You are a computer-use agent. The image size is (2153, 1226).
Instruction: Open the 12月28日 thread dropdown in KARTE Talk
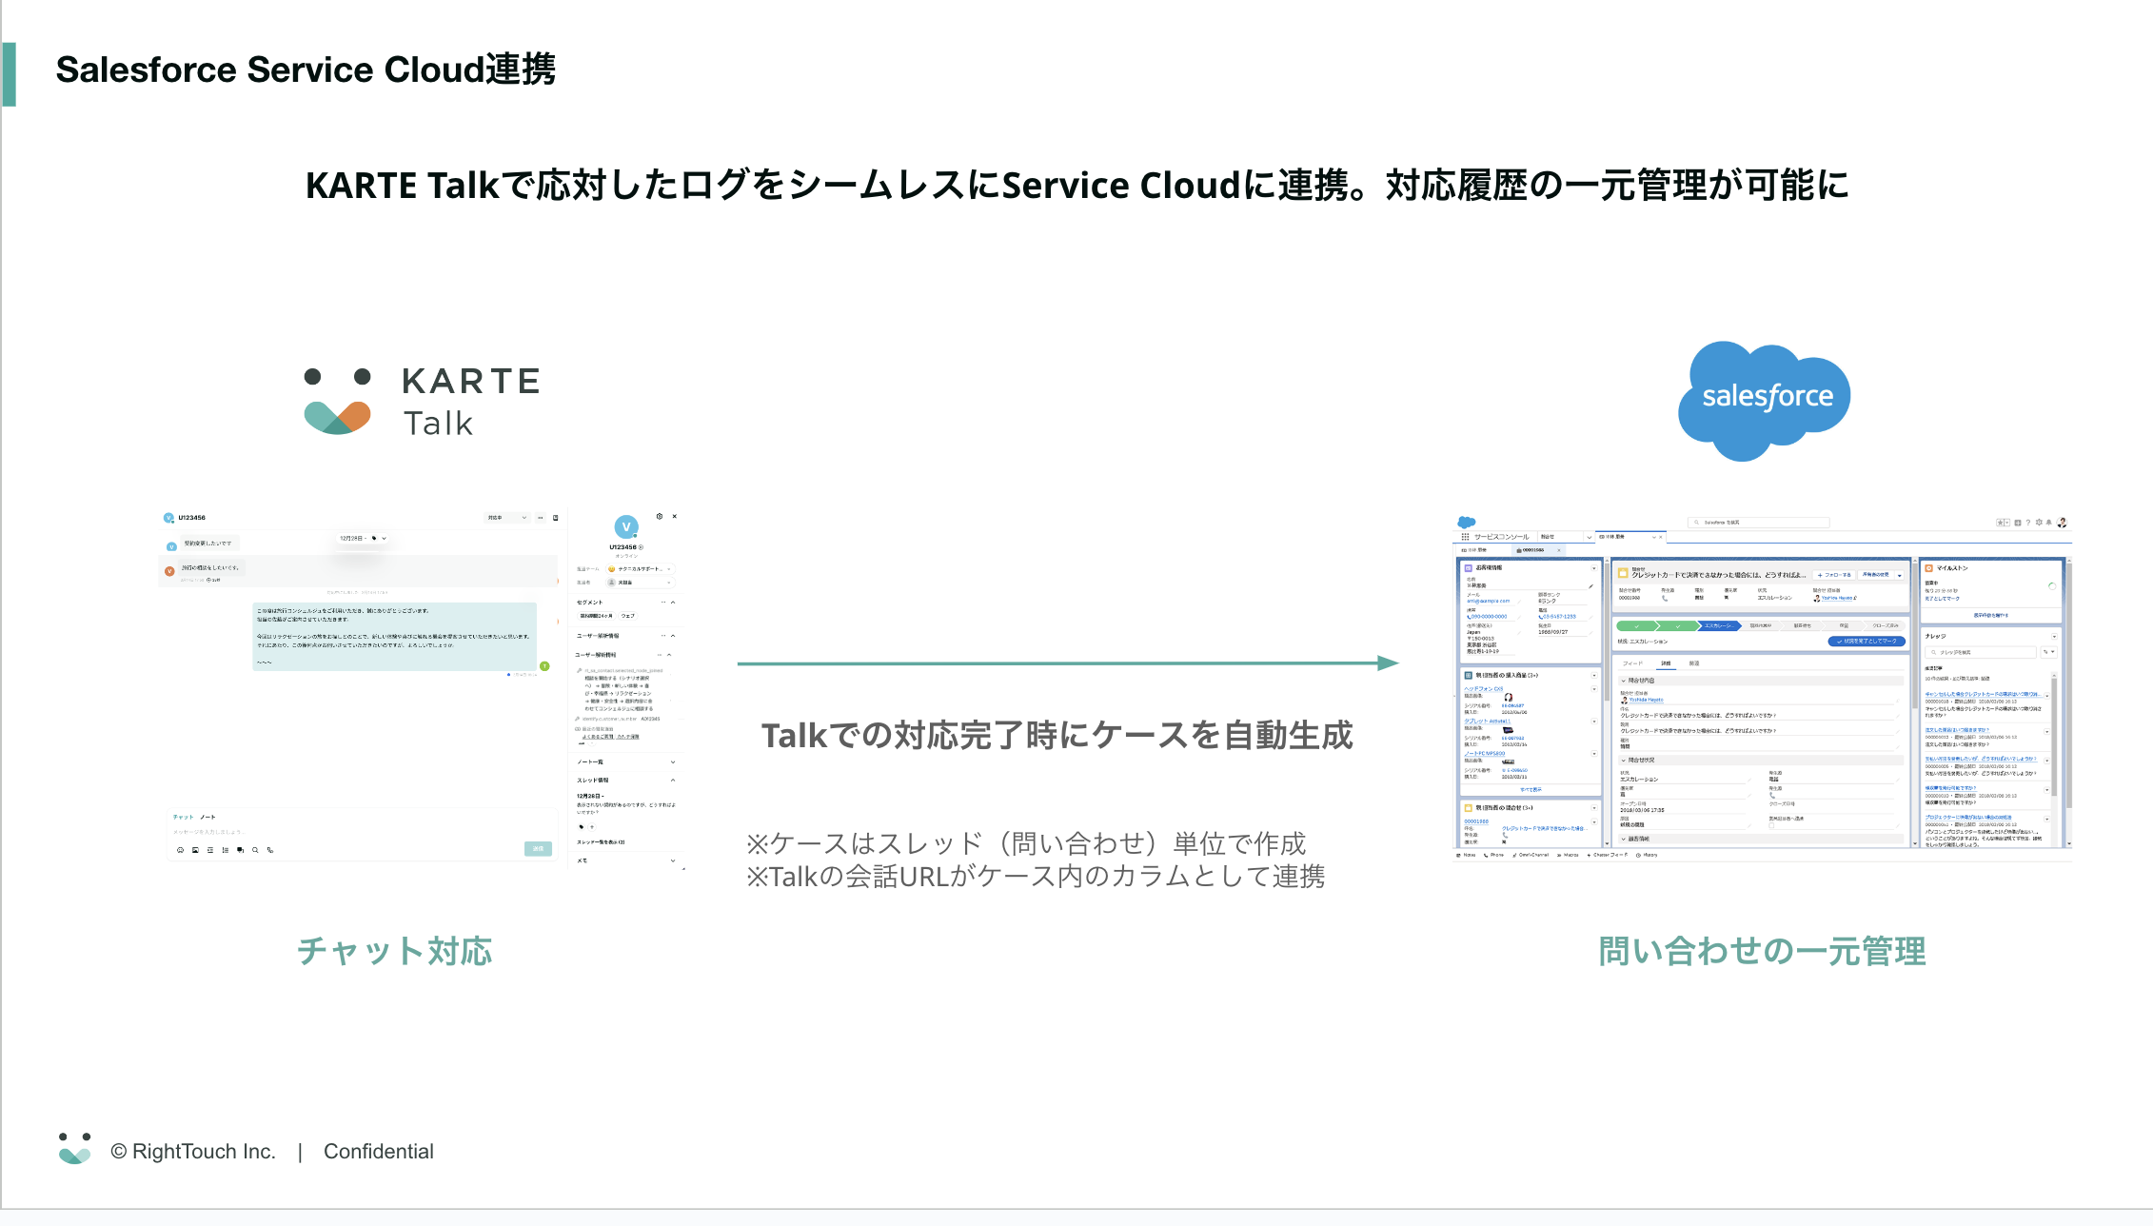(363, 538)
